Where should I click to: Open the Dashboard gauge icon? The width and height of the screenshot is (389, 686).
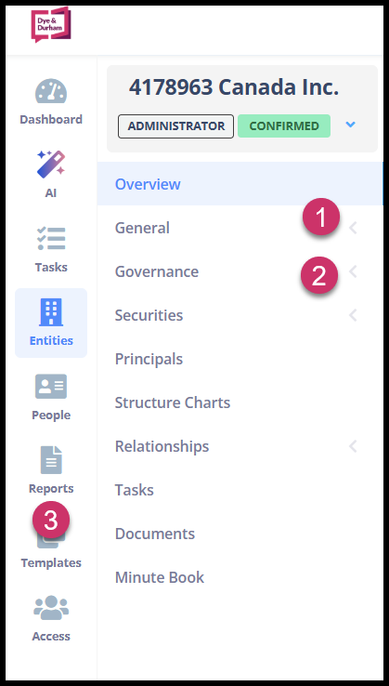(x=51, y=91)
